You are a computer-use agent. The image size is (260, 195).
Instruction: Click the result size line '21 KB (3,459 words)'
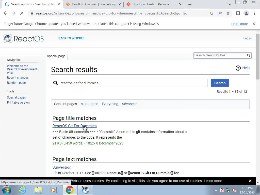[68, 143]
